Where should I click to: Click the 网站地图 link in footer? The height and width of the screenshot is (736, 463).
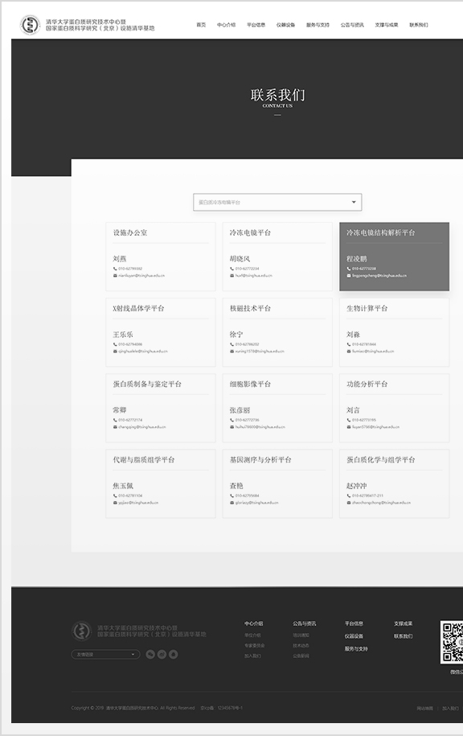coord(424,709)
